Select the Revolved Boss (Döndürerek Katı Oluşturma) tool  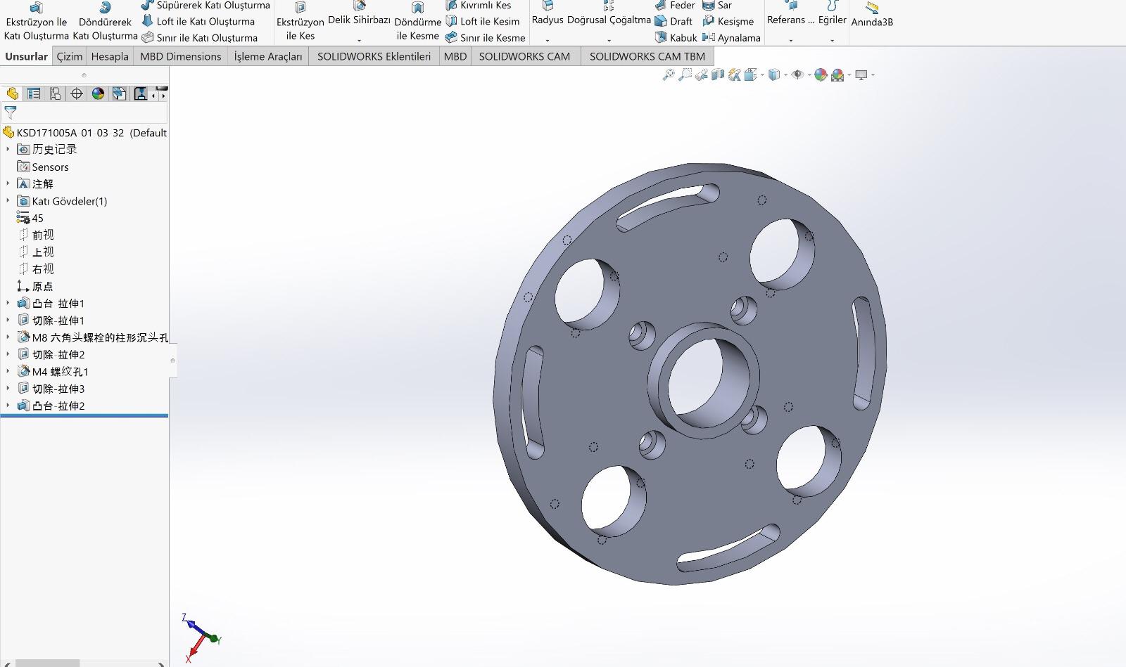tap(105, 22)
